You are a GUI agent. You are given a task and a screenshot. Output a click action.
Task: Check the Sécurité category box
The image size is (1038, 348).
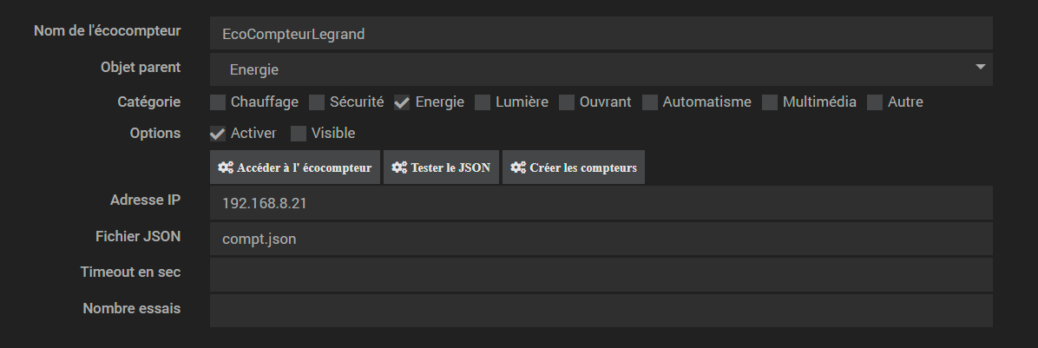317,102
